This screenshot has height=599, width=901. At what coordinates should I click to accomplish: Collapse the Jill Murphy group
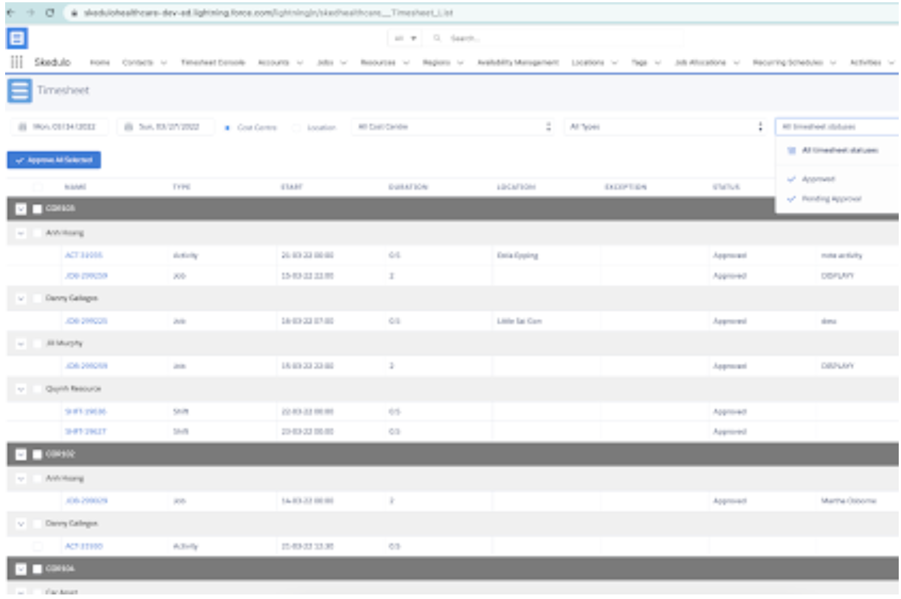pyautogui.click(x=21, y=343)
